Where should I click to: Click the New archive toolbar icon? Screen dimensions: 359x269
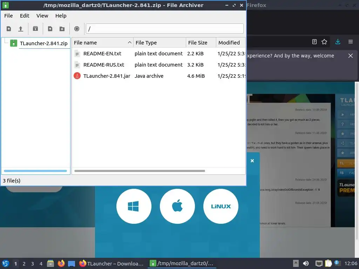click(x=9, y=29)
